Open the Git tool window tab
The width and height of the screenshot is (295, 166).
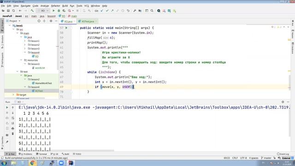click(54, 154)
